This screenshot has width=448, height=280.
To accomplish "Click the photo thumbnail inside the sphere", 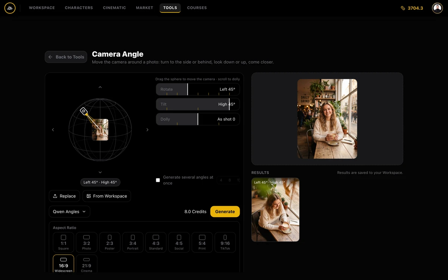I will coord(100,130).
